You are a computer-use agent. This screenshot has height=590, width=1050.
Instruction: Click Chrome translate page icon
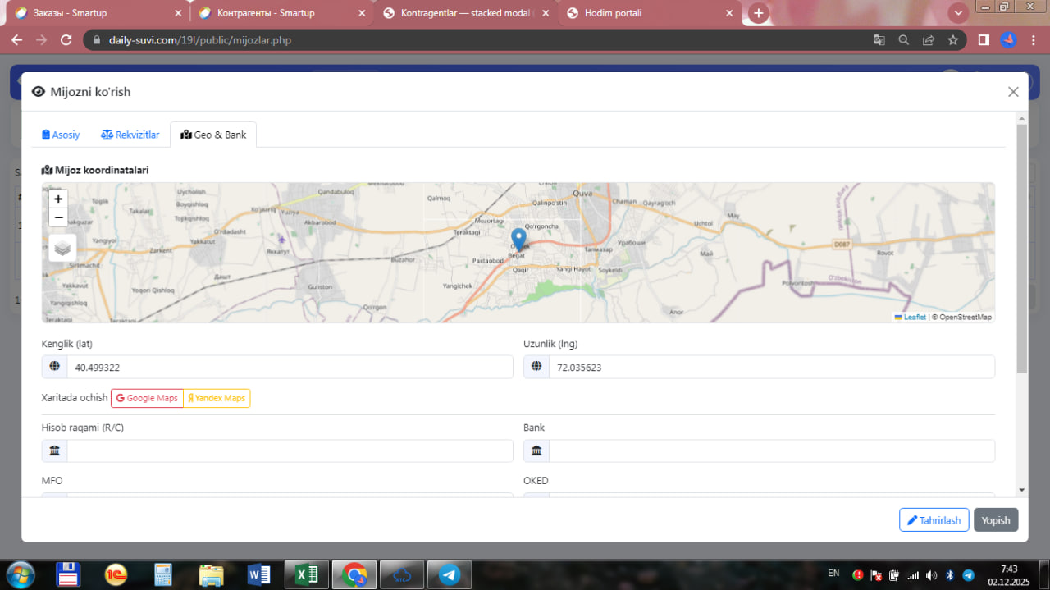[x=879, y=40]
